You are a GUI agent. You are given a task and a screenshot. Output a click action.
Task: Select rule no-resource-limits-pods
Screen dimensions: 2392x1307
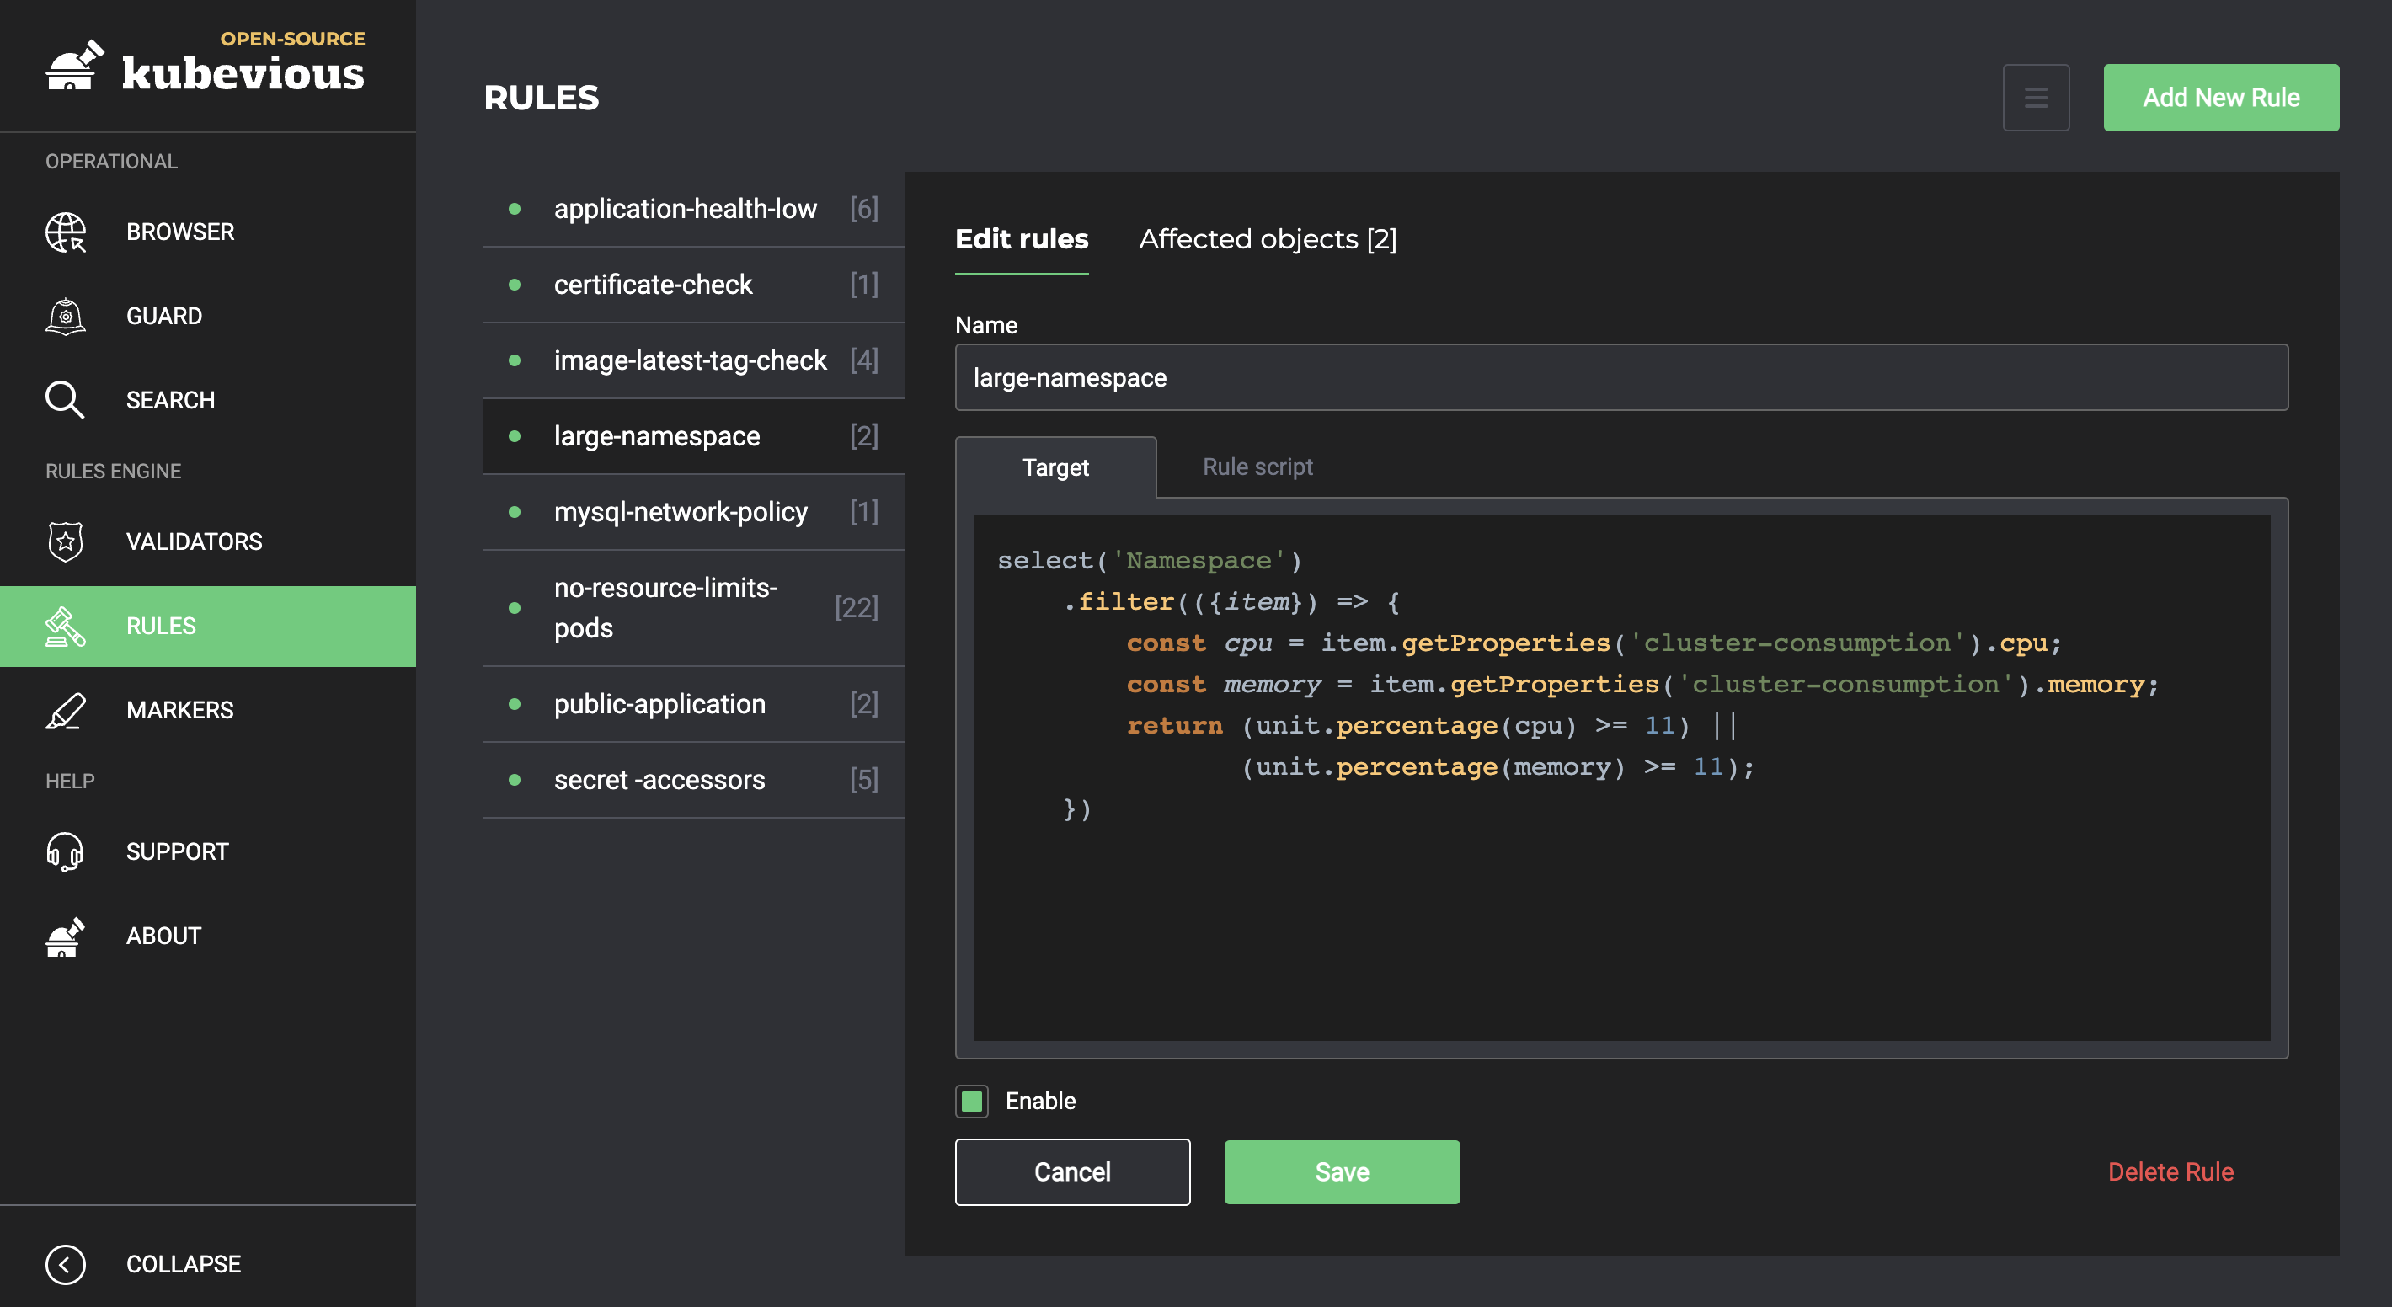pos(694,608)
